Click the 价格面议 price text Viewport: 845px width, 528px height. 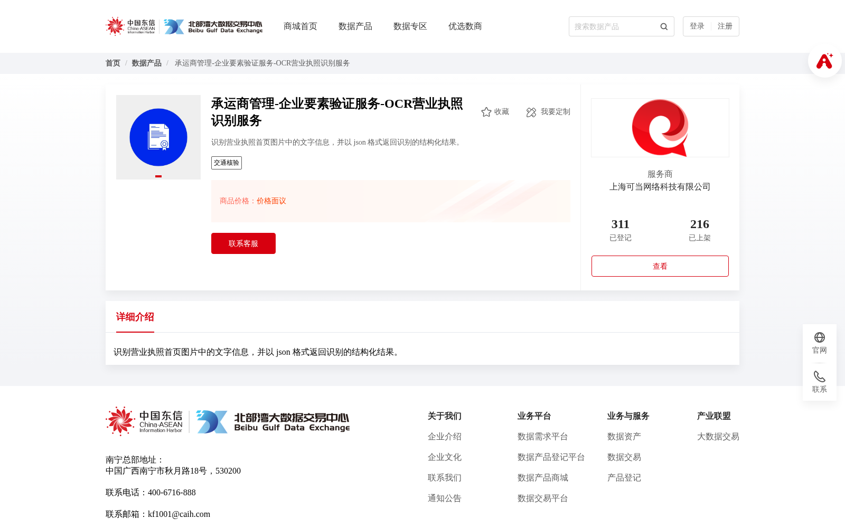click(271, 201)
